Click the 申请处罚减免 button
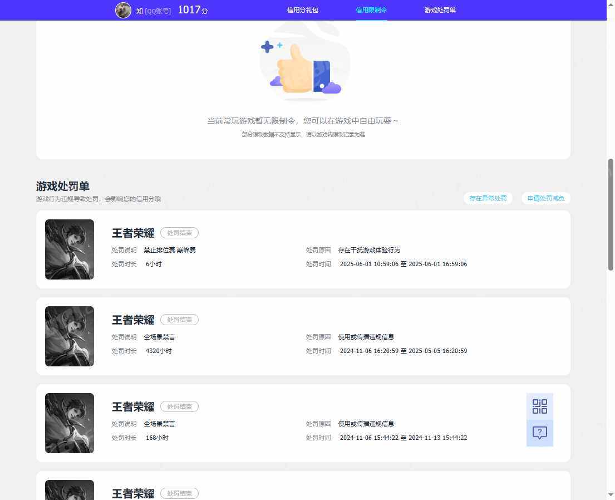615x500 pixels. [546, 198]
